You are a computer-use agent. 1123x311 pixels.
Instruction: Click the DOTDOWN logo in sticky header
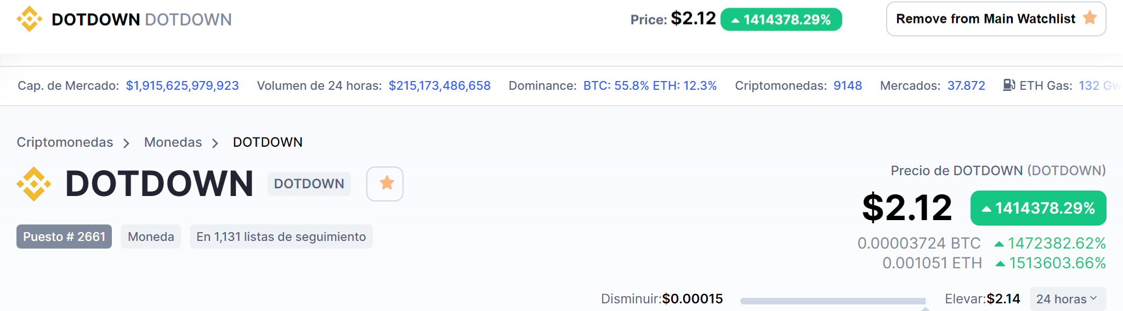click(x=30, y=19)
